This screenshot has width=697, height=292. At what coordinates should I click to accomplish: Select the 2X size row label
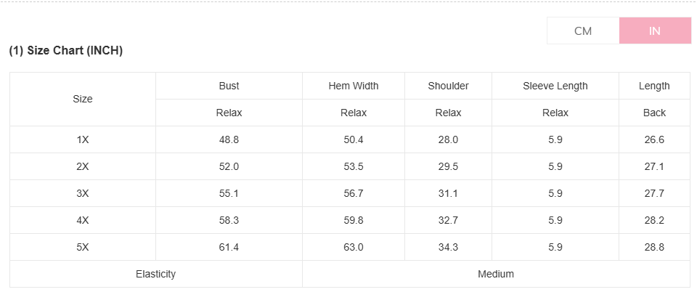point(83,166)
